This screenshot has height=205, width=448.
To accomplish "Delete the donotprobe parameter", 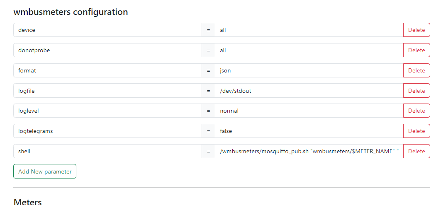I will [x=416, y=50].
